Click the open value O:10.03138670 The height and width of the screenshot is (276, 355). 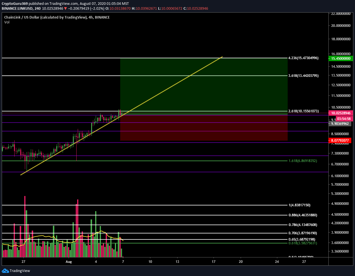pos(118,9)
